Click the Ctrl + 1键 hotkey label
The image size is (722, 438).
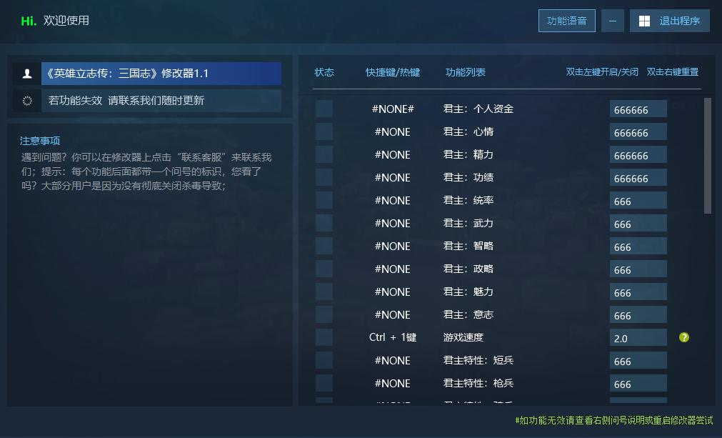393,337
